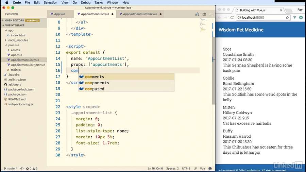The height and width of the screenshot is (172, 306).
Task: Open the Go menu
Action: coord(74,2)
